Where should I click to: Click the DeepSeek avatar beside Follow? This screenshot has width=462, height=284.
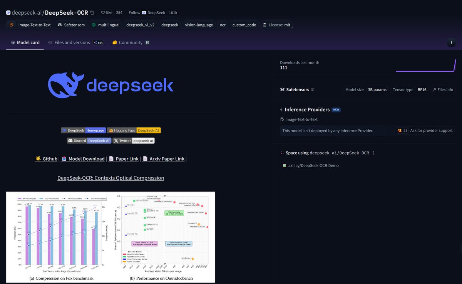pyautogui.click(x=144, y=13)
